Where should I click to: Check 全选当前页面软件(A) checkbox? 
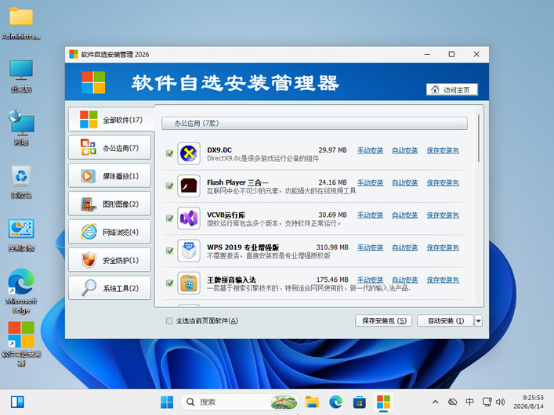(169, 321)
